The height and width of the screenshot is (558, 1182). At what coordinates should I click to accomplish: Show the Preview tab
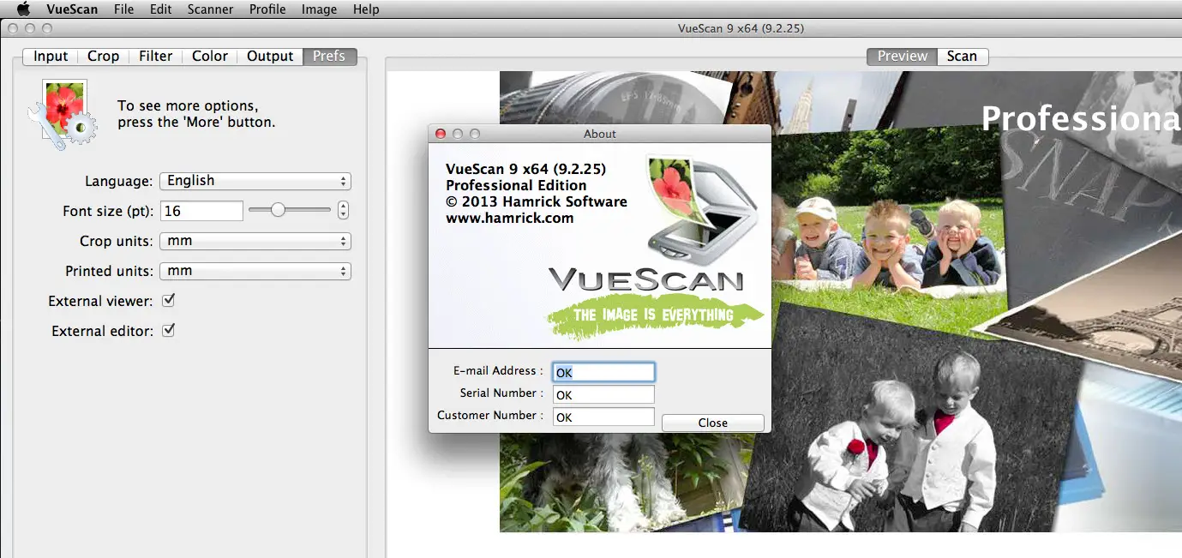coord(903,57)
